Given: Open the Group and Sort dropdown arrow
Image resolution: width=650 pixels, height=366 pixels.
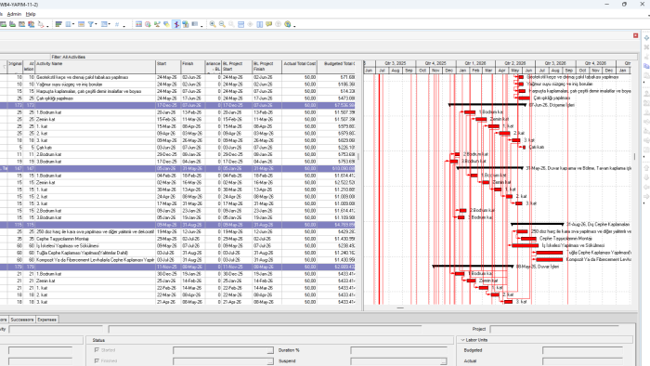Looking at the screenshot, I should [x=110, y=24].
